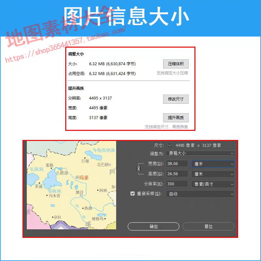Toggle the width-height constrain link icon
Screen dimensions: 261x261
pyautogui.click(x=139, y=169)
